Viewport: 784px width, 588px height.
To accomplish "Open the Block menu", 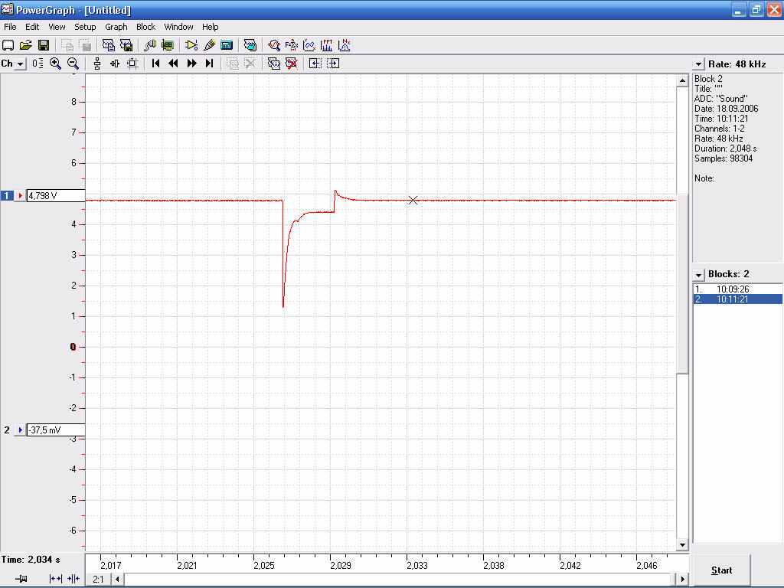I will coord(145,27).
